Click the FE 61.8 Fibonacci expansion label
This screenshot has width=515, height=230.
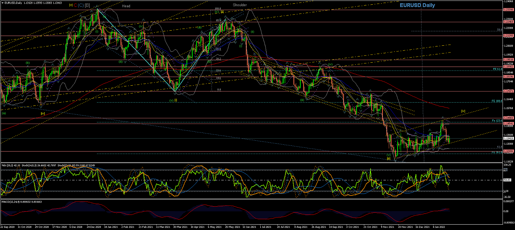click(497, 69)
